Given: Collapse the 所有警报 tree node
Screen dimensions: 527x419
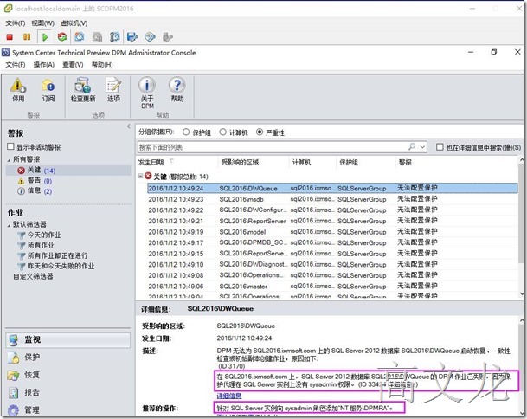Looking at the screenshot, I should pos(9,160).
